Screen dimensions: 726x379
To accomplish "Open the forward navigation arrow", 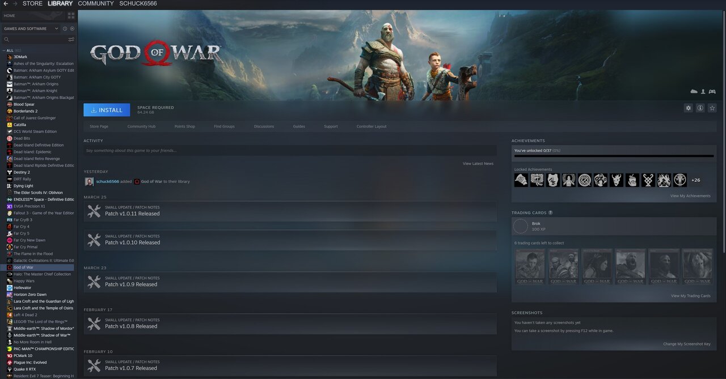I will point(14,3).
